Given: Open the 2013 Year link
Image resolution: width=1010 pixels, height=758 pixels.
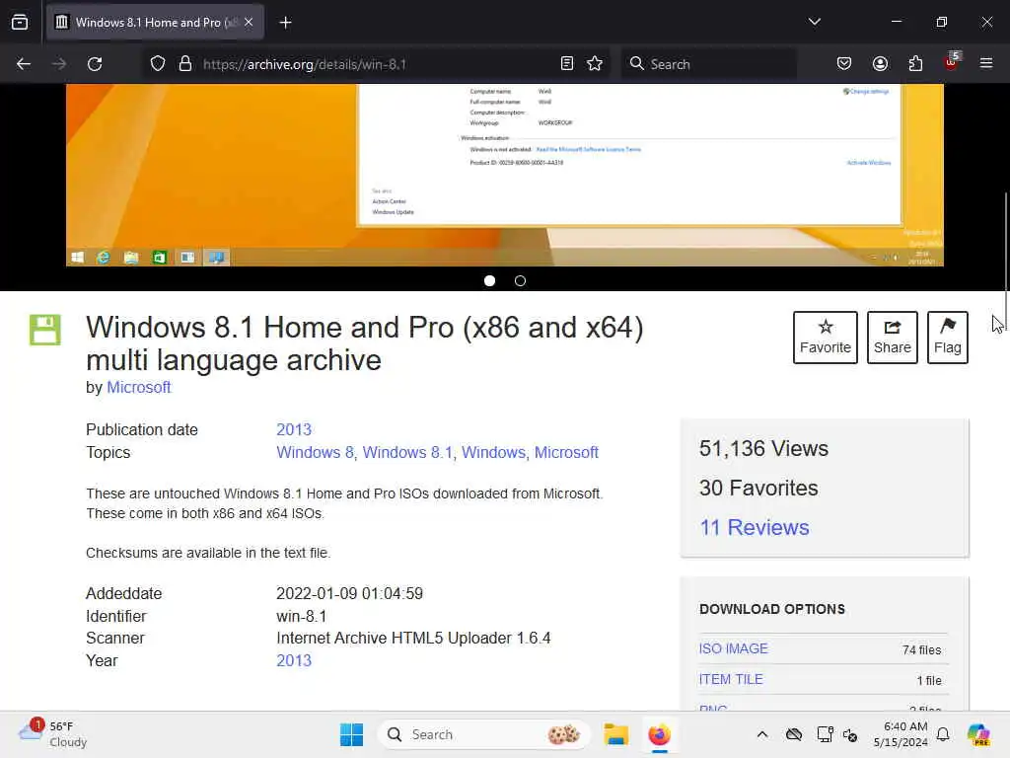Looking at the screenshot, I should [294, 660].
